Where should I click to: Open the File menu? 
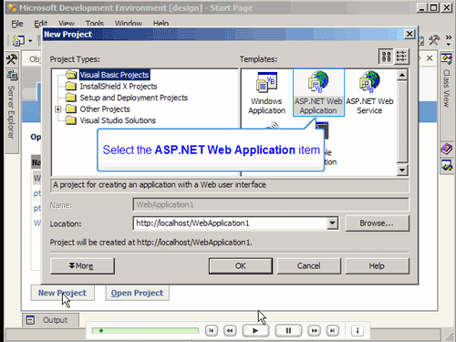click(x=17, y=24)
